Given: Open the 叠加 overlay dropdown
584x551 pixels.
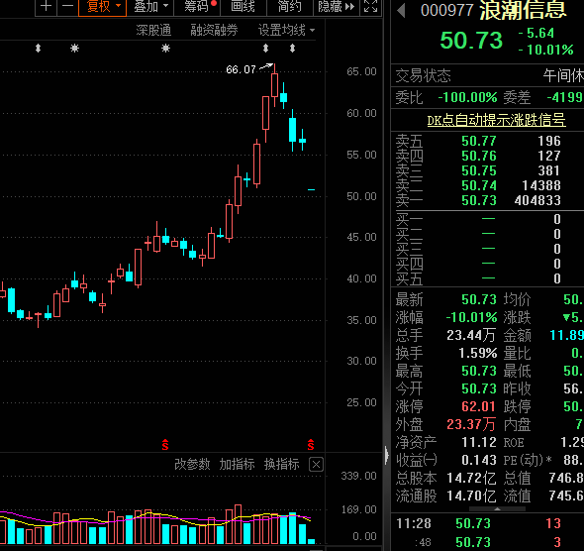Looking at the screenshot, I should point(150,6).
